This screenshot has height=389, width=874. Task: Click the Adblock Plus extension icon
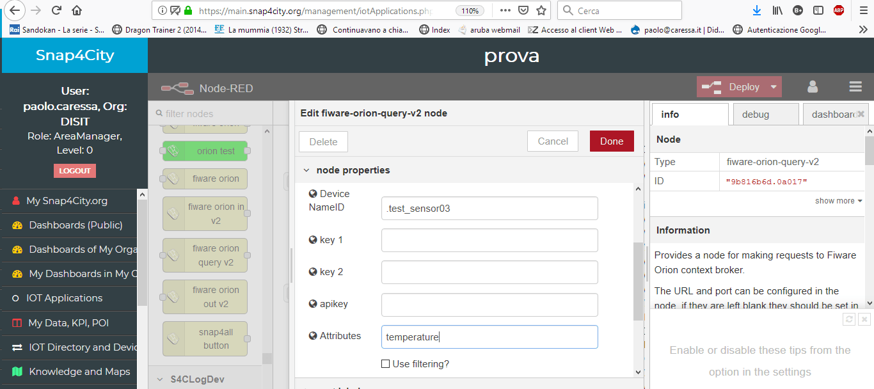[839, 10]
